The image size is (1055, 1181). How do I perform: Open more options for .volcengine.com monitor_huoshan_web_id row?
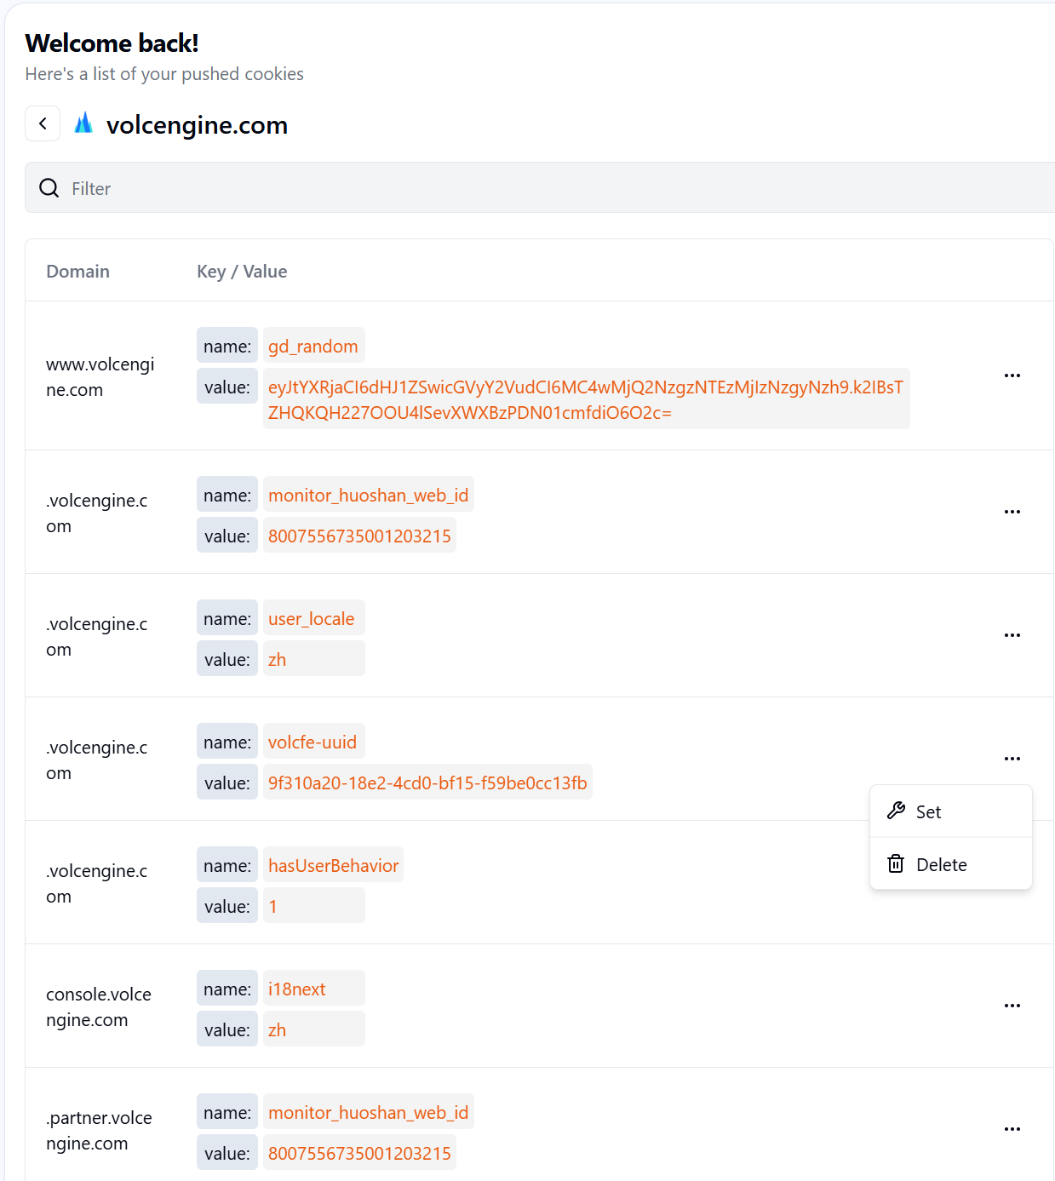click(x=1012, y=512)
